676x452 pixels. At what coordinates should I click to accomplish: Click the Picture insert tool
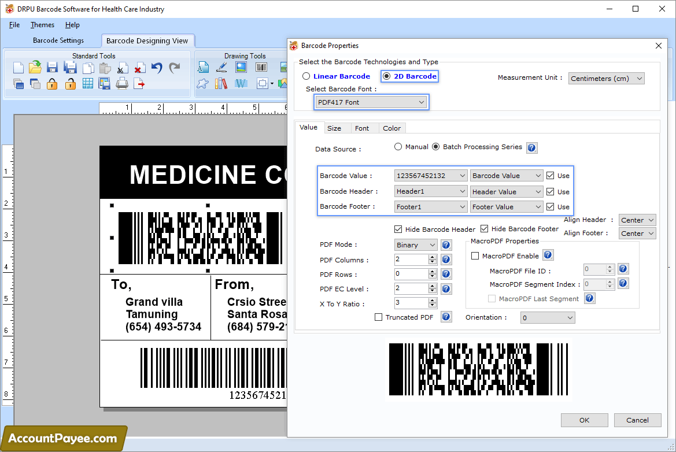coord(241,67)
